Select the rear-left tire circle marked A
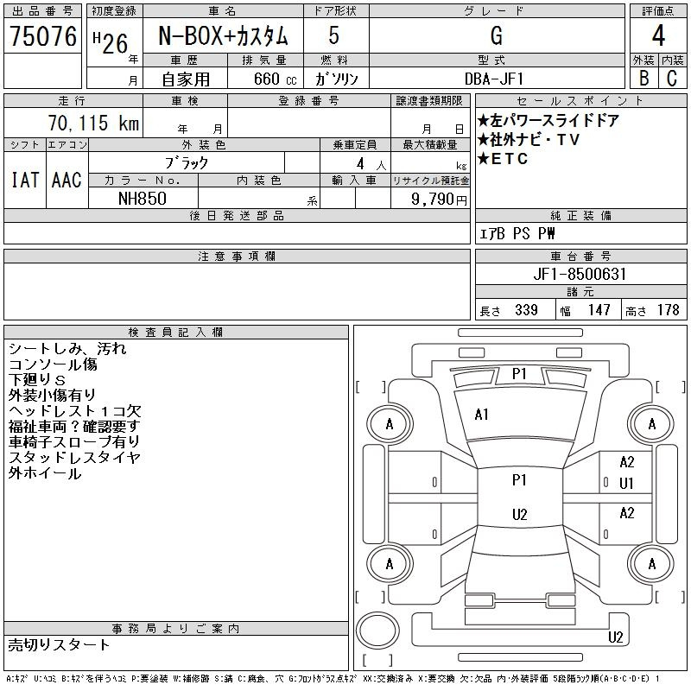This screenshot has height=691, width=691. (390, 563)
